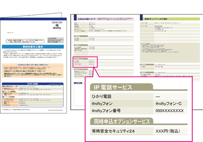Select the '@nifty 会員証' card header on the brochure
Viewport: 203px width, 142px height.
[x=33, y=84]
